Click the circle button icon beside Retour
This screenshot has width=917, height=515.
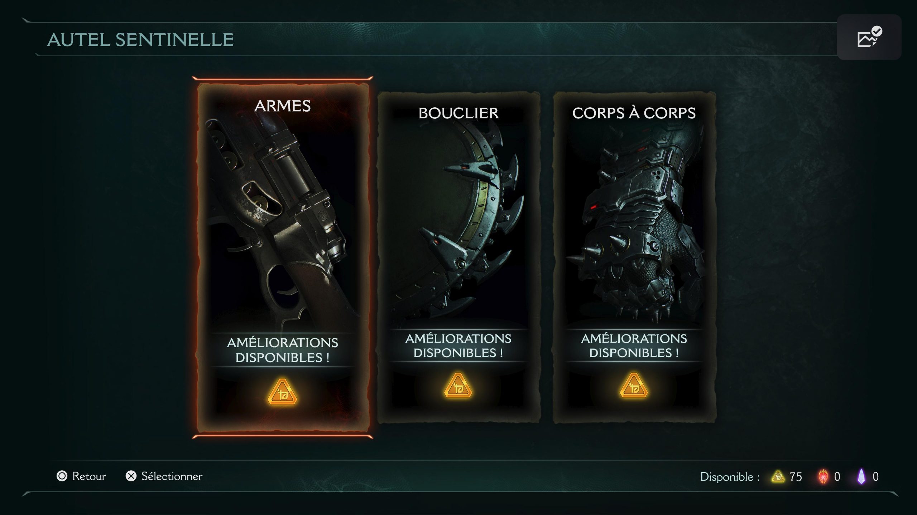click(62, 476)
